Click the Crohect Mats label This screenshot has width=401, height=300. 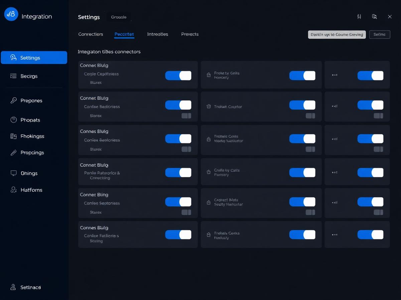pyautogui.click(x=226, y=200)
